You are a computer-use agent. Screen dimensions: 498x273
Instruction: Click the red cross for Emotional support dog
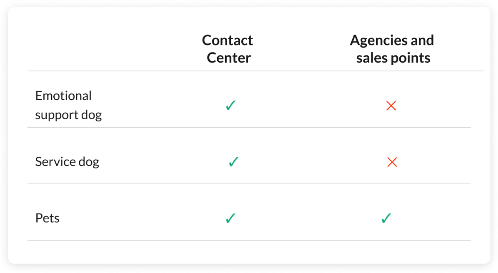point(391,105)
